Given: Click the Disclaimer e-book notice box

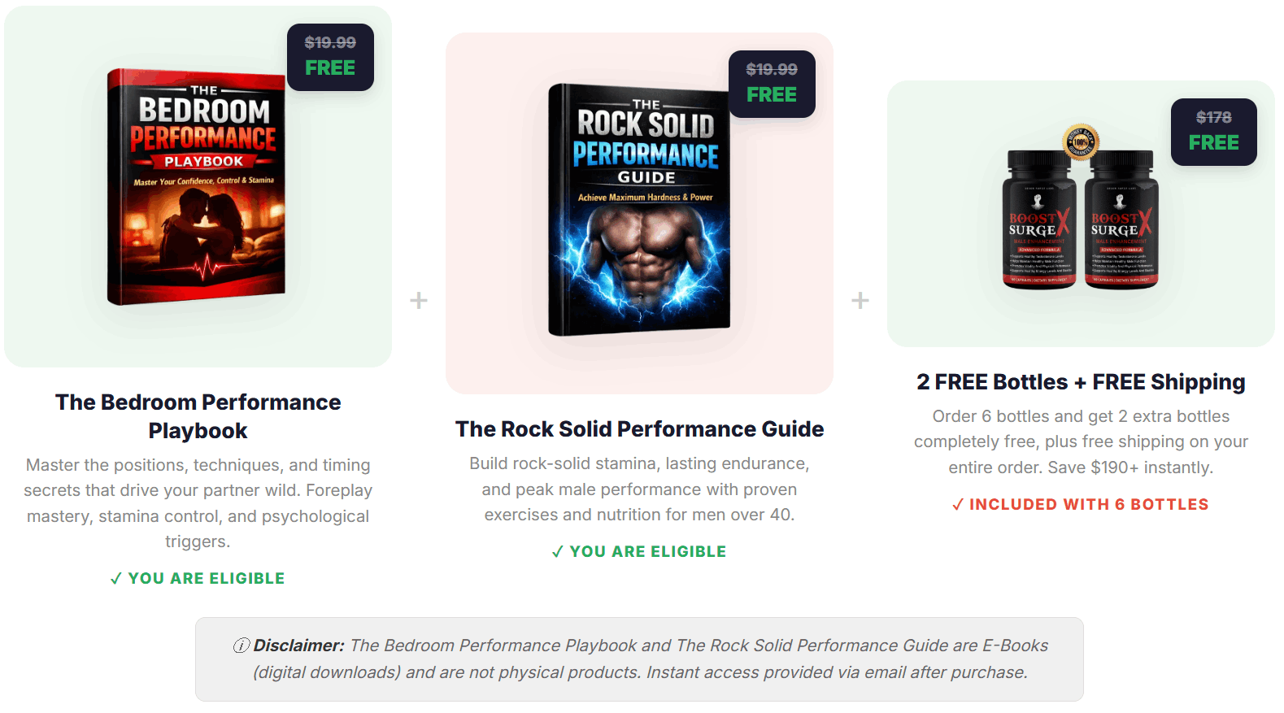Looking at the screenshot, I should point(639,659).
